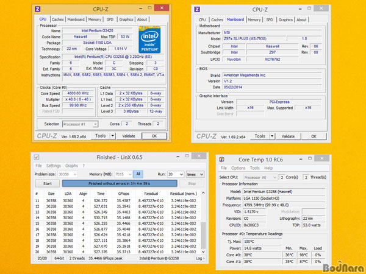
Task: Open About tab in left CPU-Z window
Action: (x=142, y=19)
